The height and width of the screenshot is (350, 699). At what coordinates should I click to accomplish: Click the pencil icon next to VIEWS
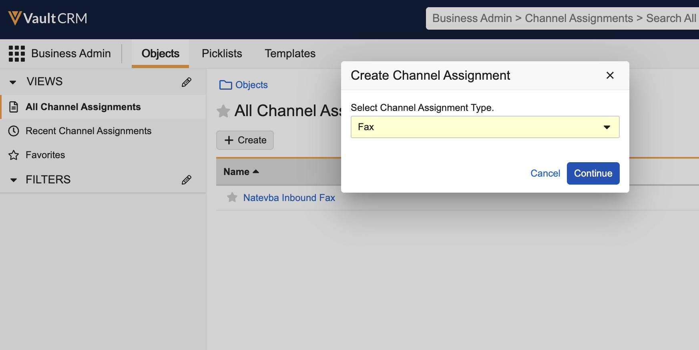(186, 82)
